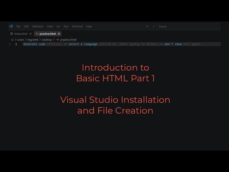Click the Generate code link
Viewport: 229px width, 172px height.
point(34,44)
